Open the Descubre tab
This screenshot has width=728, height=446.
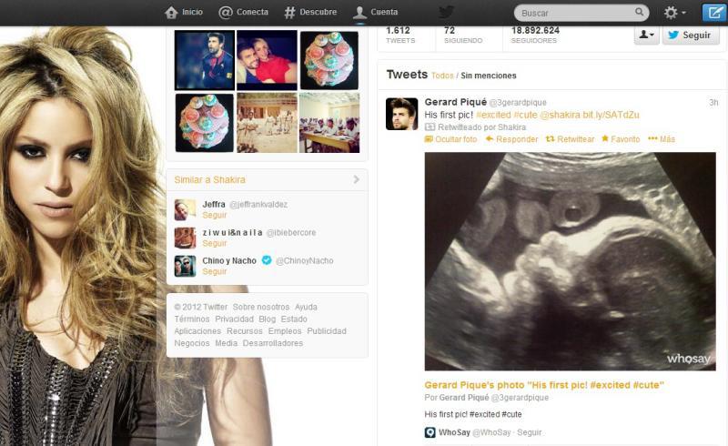tap(310, 12)
